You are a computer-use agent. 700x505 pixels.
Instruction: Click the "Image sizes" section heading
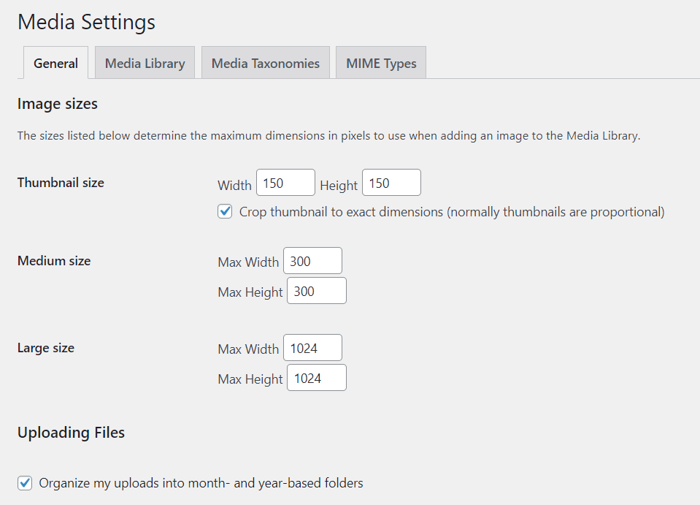click(58, 104)
